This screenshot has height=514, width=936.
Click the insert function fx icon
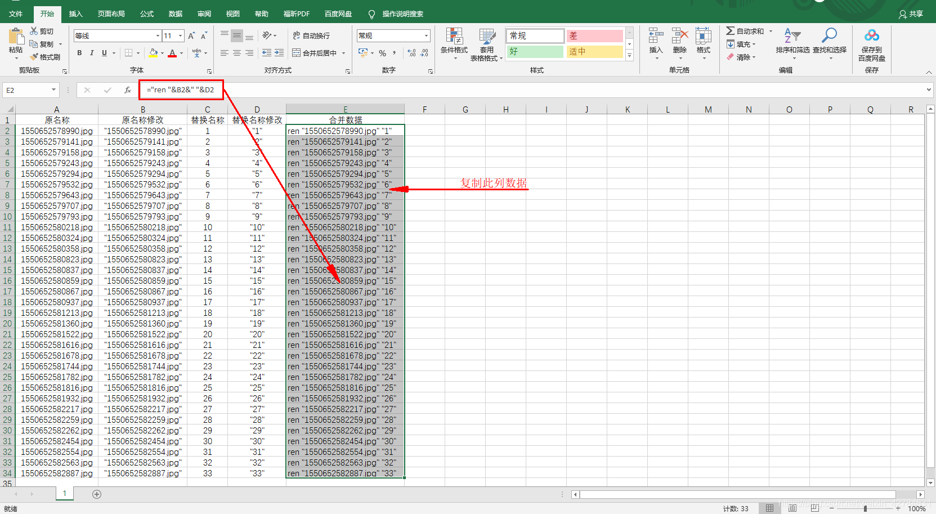[x=128, y=90]
